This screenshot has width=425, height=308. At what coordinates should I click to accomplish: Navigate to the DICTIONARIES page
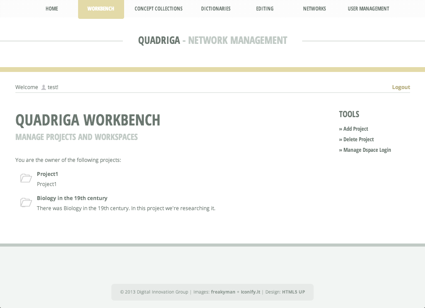click(x=215, y=9)
